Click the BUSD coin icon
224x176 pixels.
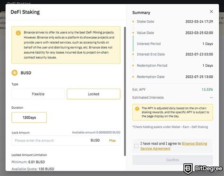pos(15,73)
